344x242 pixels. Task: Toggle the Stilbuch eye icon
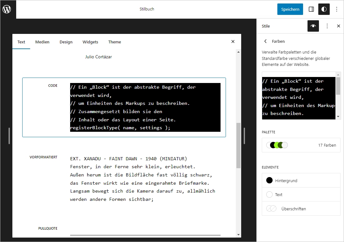coord(313,26)
